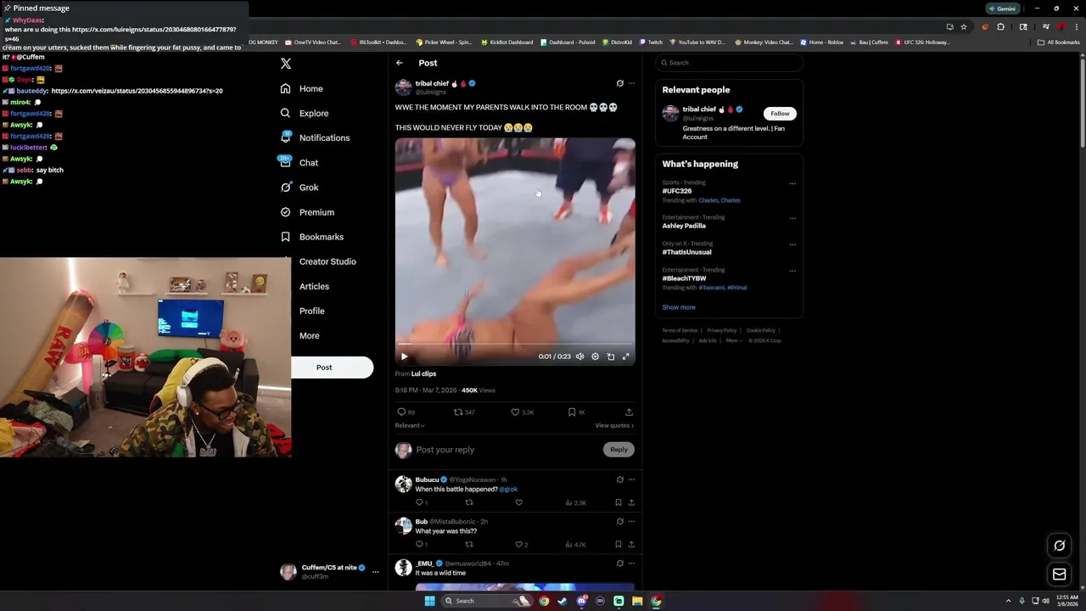Open Steam from the taskbar
Screen dimensions: 1086x611
pos(563,601)
